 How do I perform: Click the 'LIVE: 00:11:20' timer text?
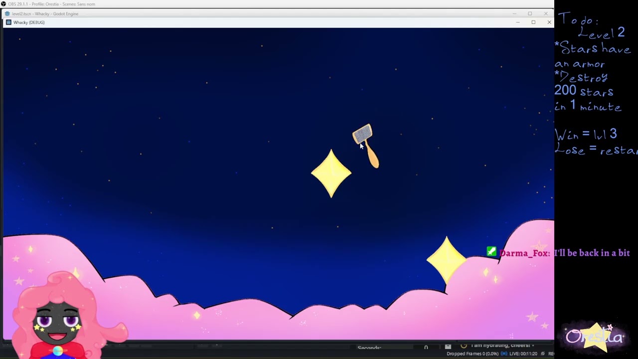[x=523, y=354]
